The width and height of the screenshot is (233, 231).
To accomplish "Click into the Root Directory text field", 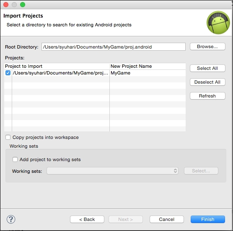I will 114,47.
